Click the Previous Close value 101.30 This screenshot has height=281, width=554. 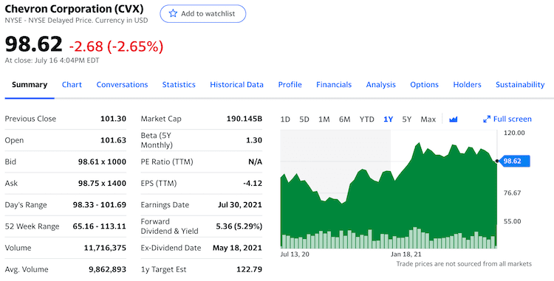coord(113,119)
